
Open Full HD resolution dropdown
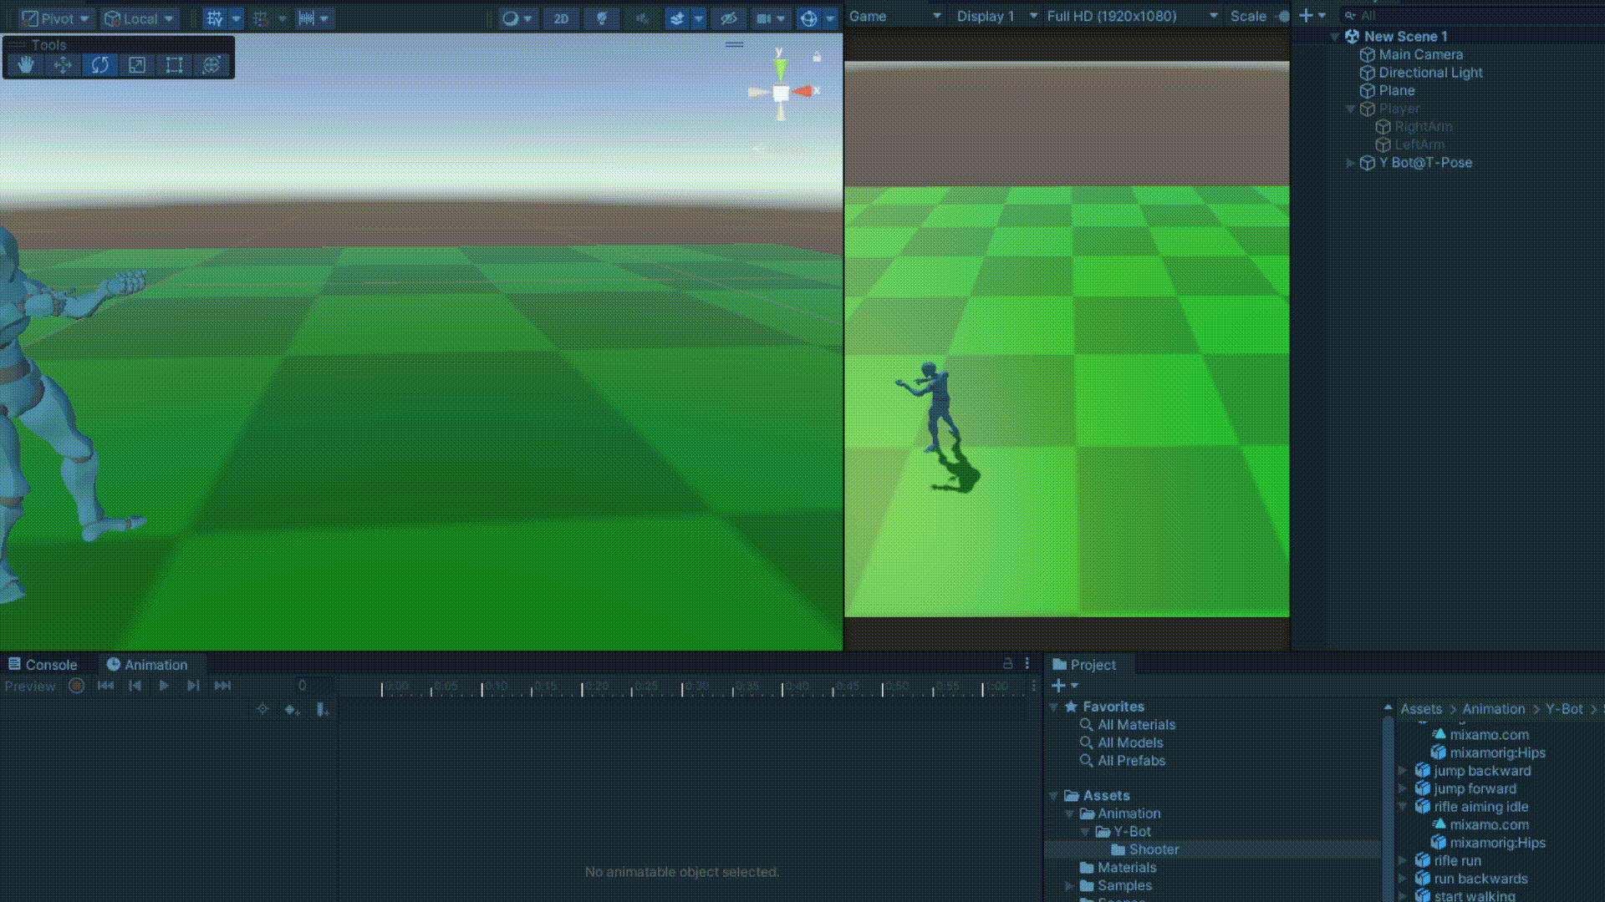click(x=1131, y=16)
